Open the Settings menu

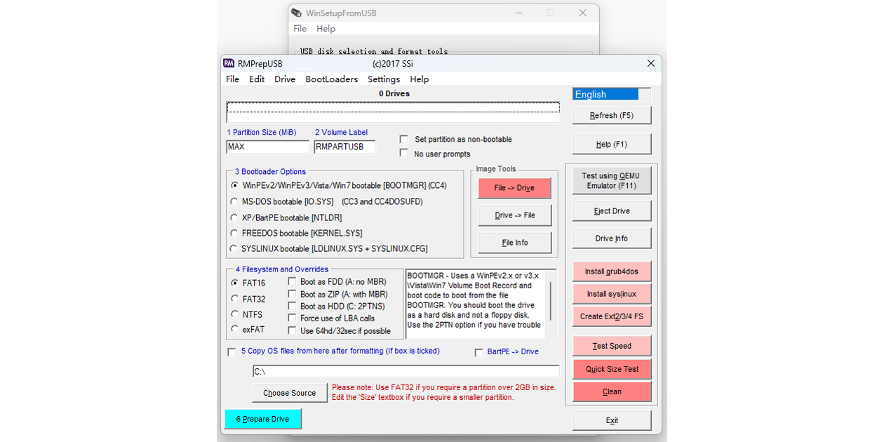(x=383, y=79)
